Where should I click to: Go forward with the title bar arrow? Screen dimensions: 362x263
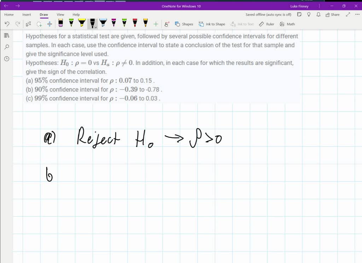(x=18, y=6)
